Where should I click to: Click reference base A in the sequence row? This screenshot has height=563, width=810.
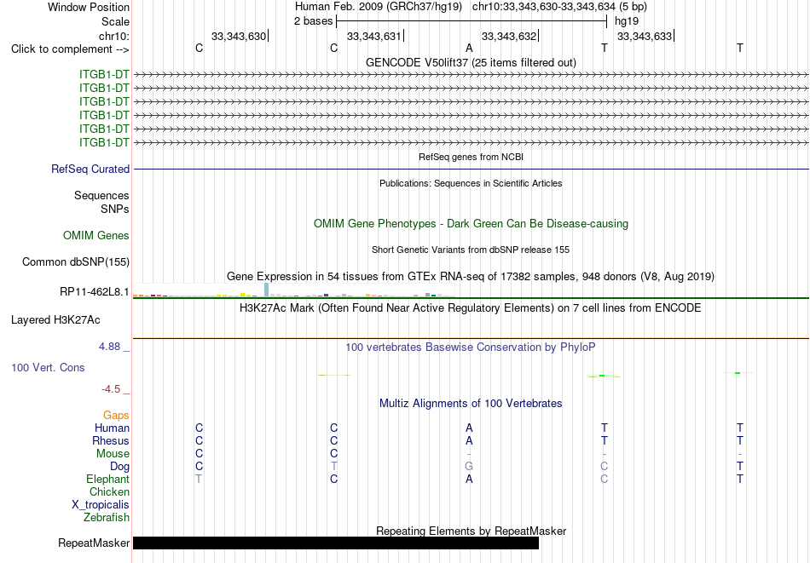pos(469,48)
